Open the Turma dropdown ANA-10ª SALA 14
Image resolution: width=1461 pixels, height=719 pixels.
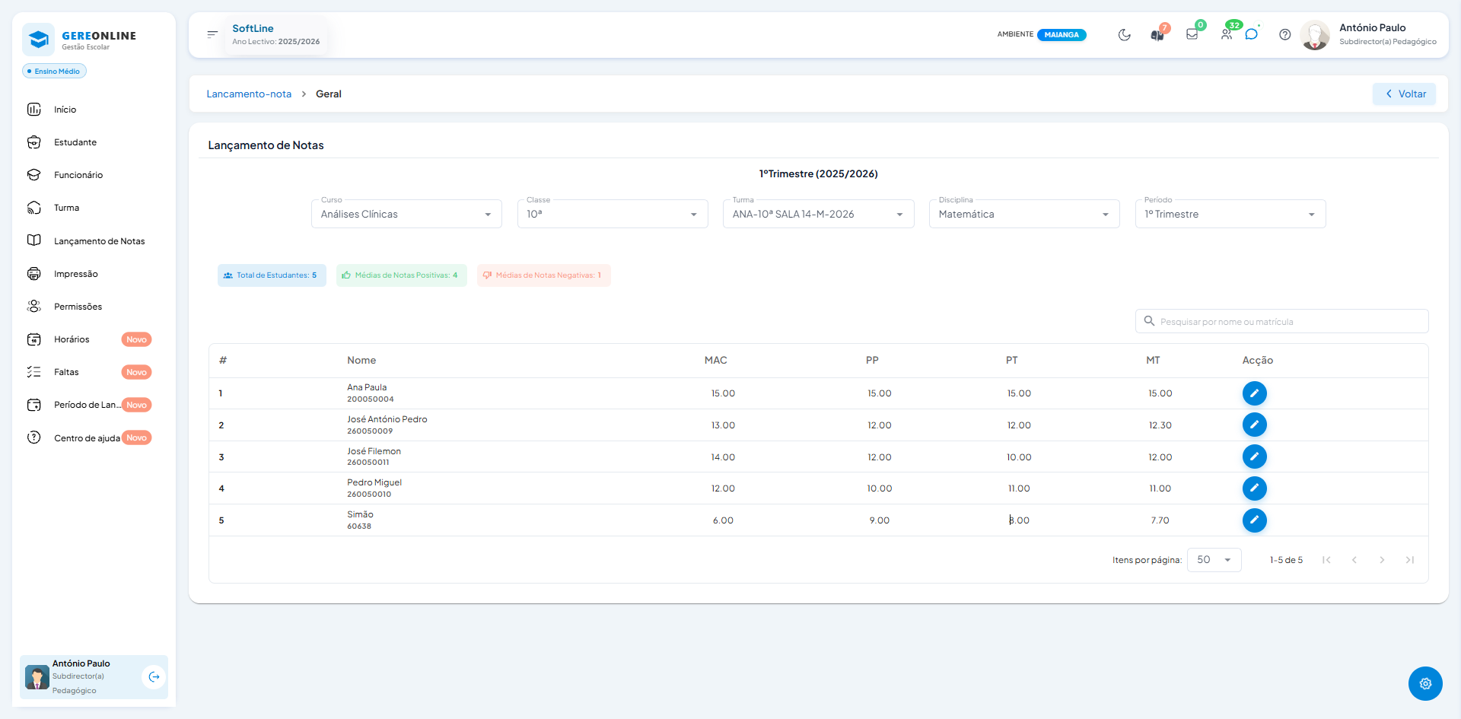[x=818, y=214]
